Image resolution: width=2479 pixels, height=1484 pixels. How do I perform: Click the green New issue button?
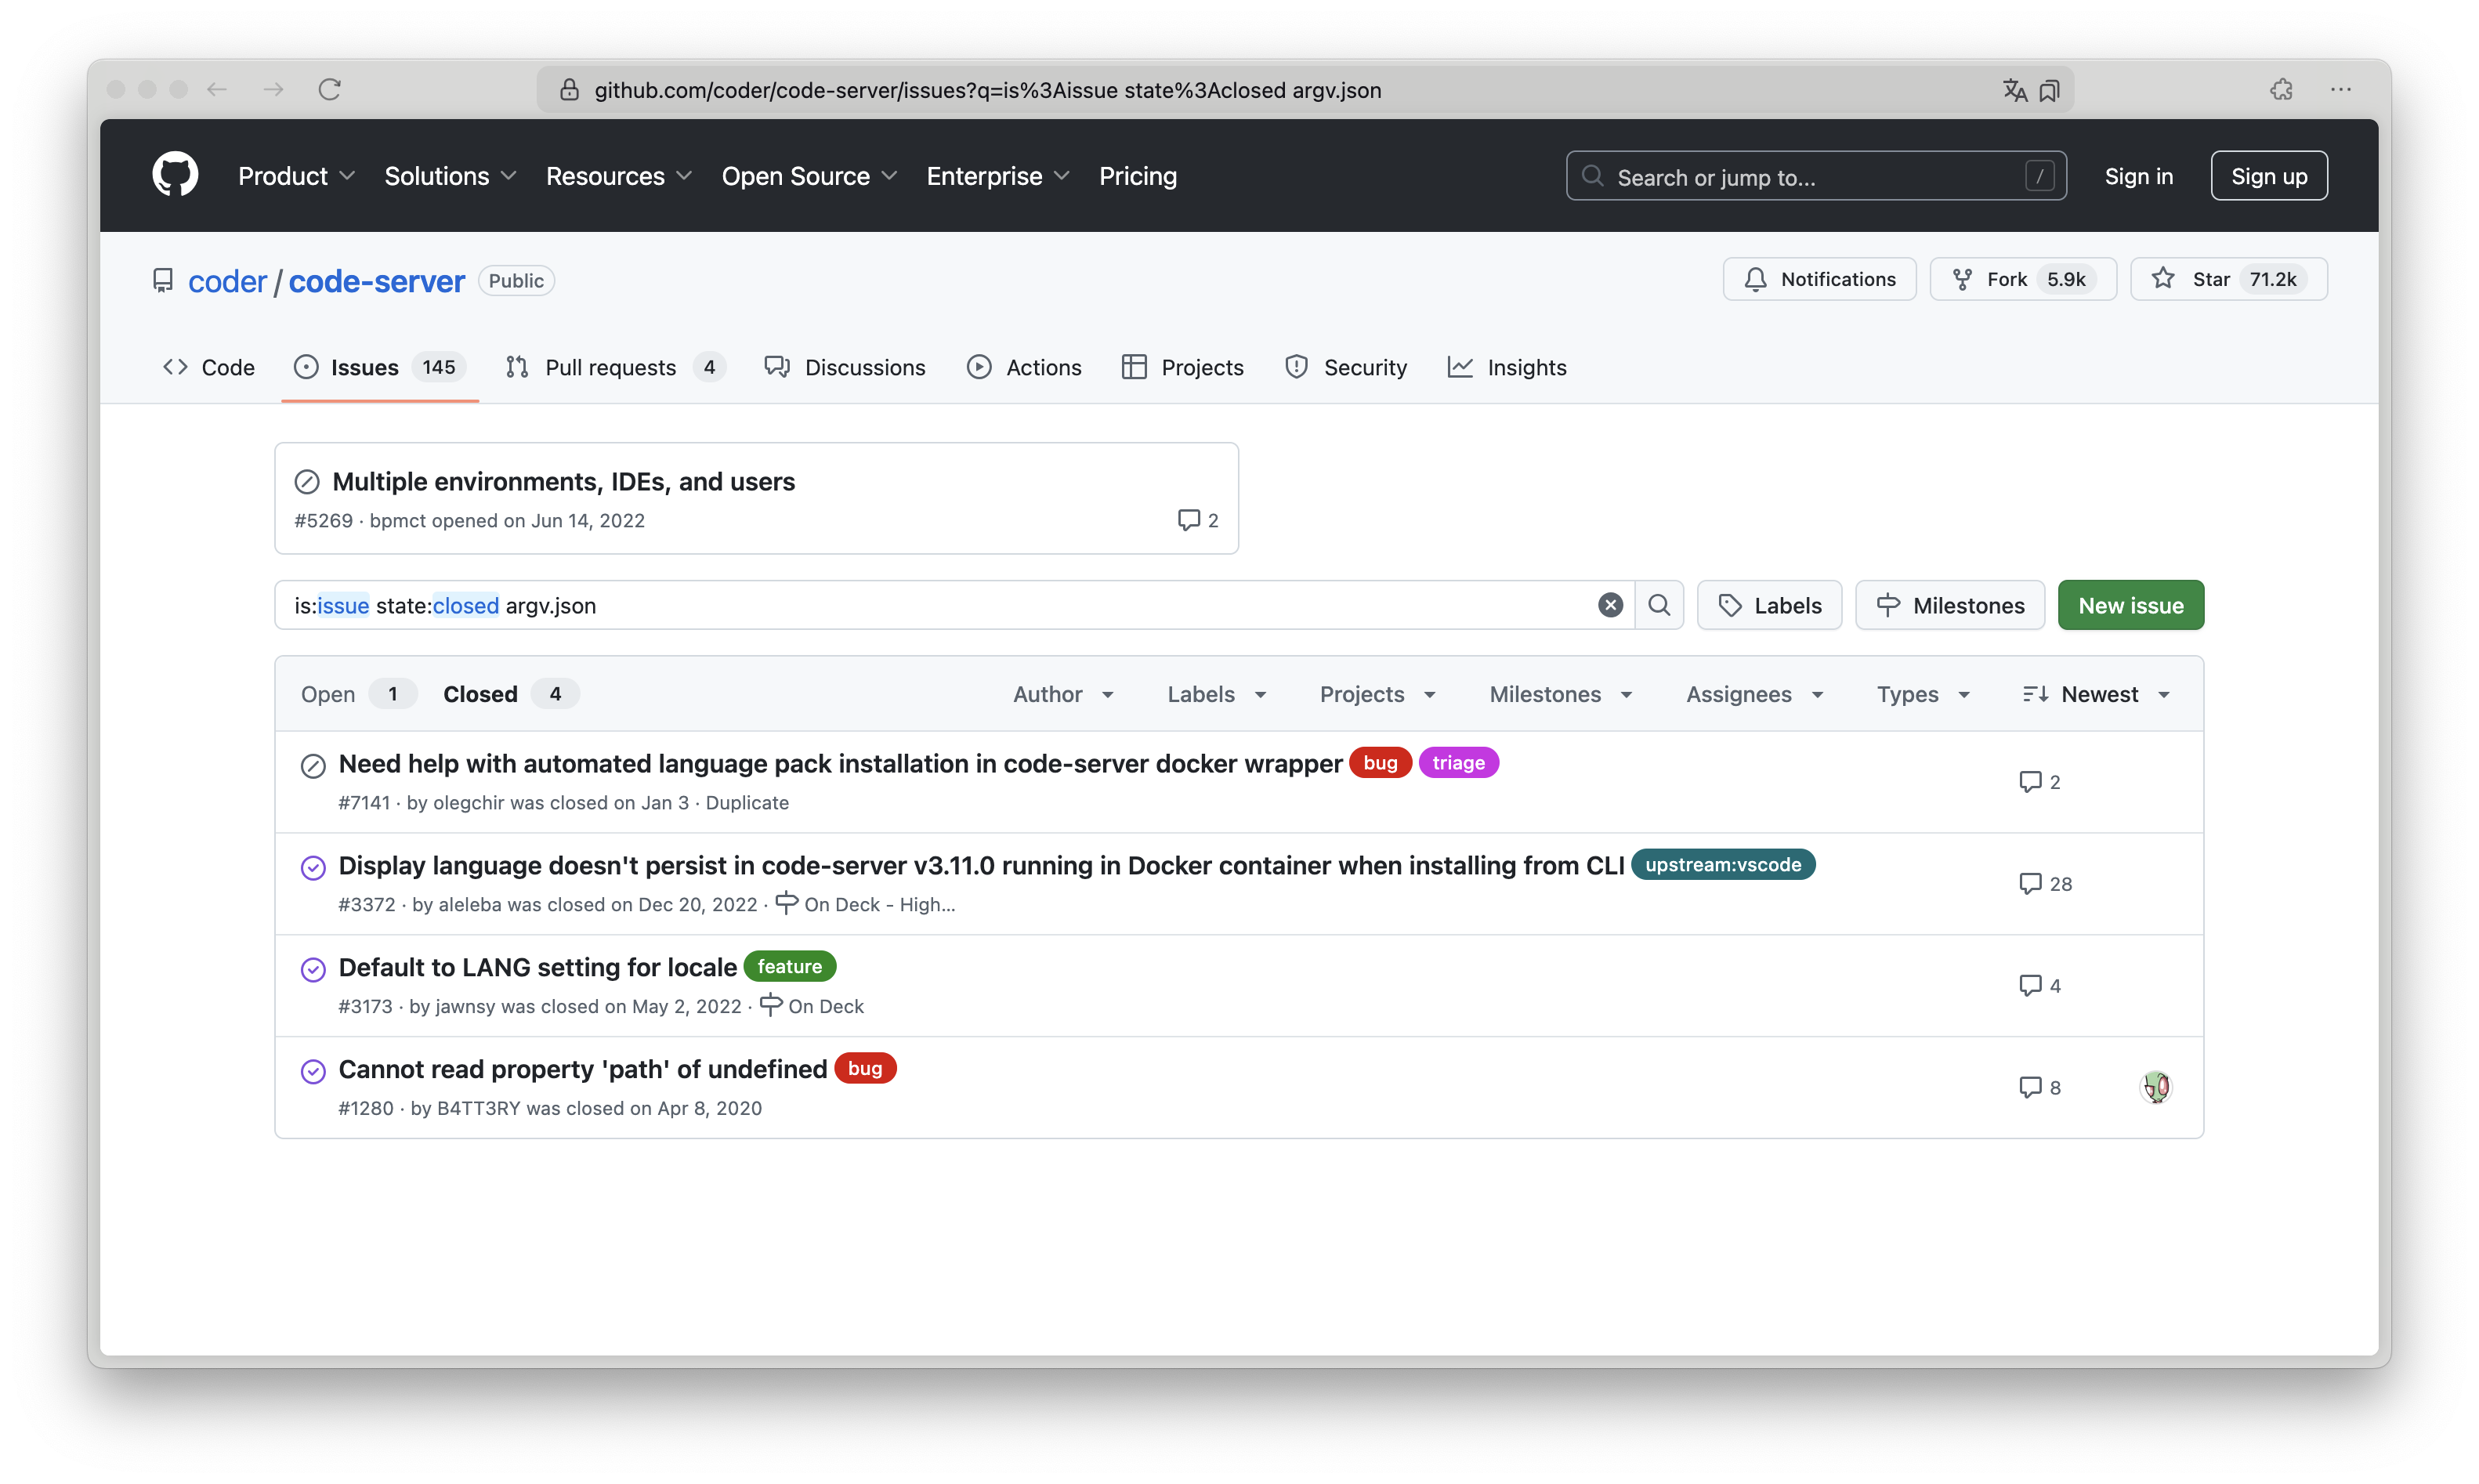click(x=2130, y=605)
